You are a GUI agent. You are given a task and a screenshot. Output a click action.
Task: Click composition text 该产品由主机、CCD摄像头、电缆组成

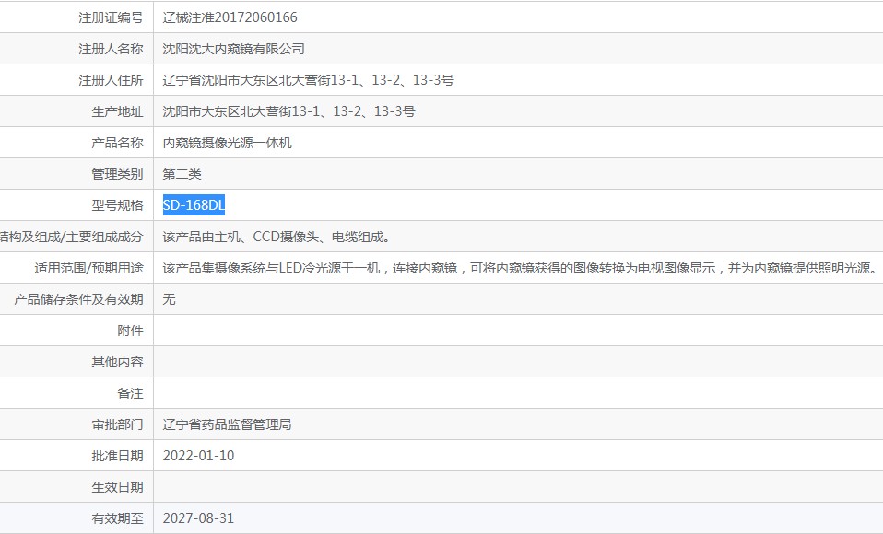(x=277, y=237)
